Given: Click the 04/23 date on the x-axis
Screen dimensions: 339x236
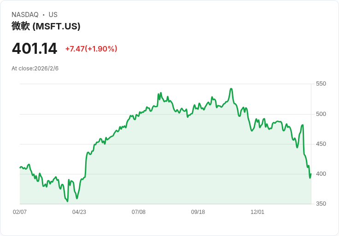Looking at the screenshot, I should [x=79, y=212].
